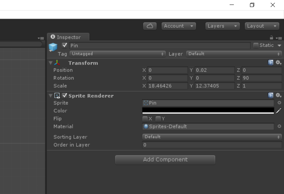The width and height of the screenshot is (284, 194).
Task: Open the Sprite object picker circle
Action: point(279,103)
